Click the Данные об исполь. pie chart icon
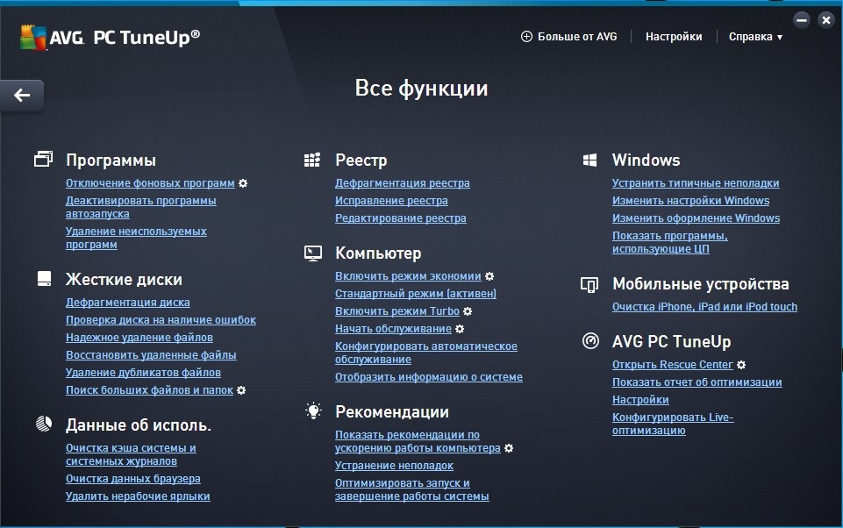The image size is (843, 528). click(x=44, y=424)
